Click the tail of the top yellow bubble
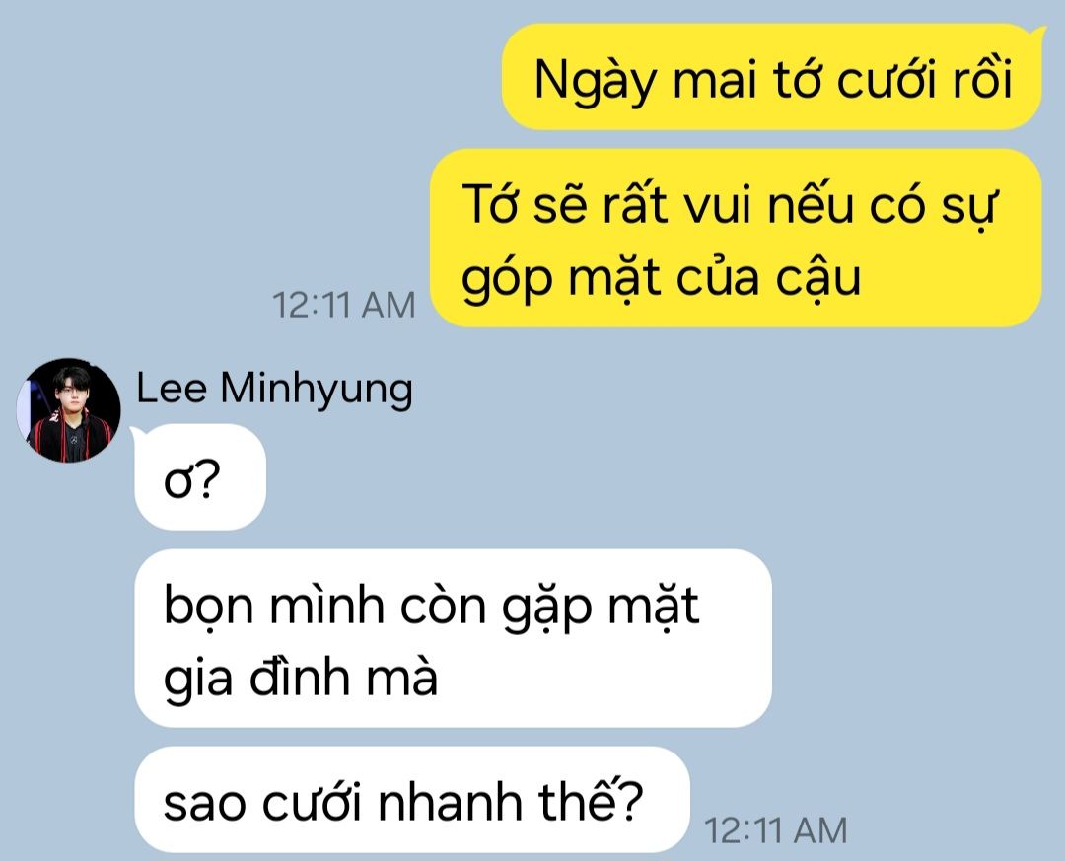The width and height of the screenshot is (1065, 861). [1038, 32]
